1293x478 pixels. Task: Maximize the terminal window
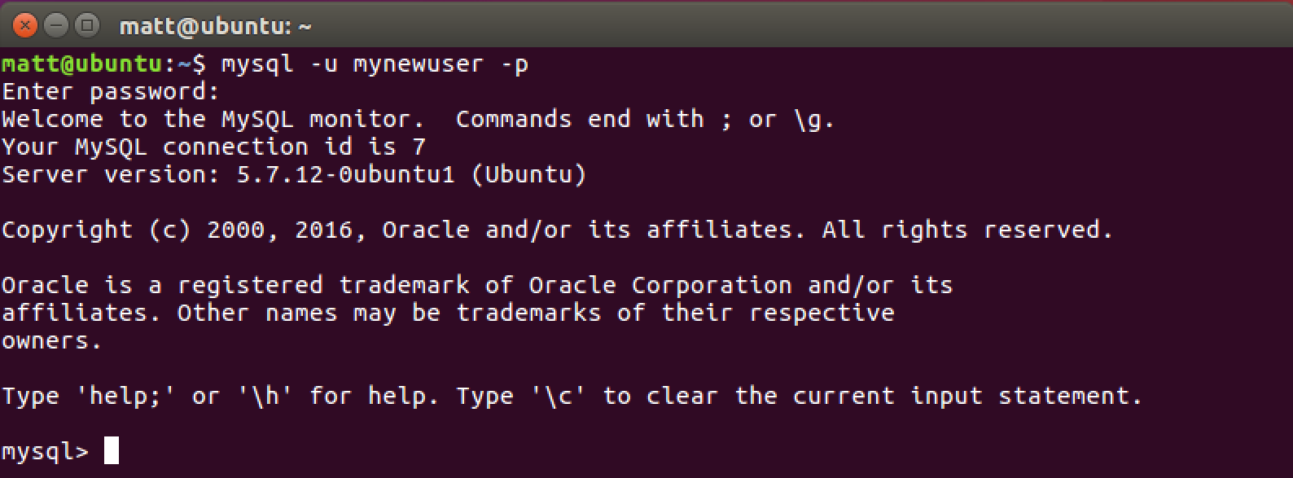pyautogui.click(x=85, y=26)
